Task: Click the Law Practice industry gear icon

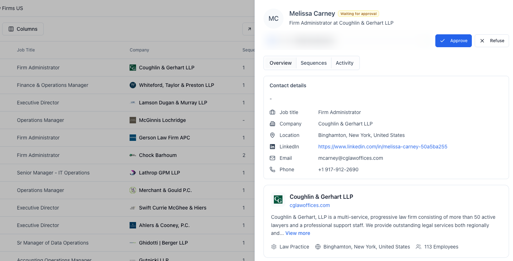Action: 274,247
